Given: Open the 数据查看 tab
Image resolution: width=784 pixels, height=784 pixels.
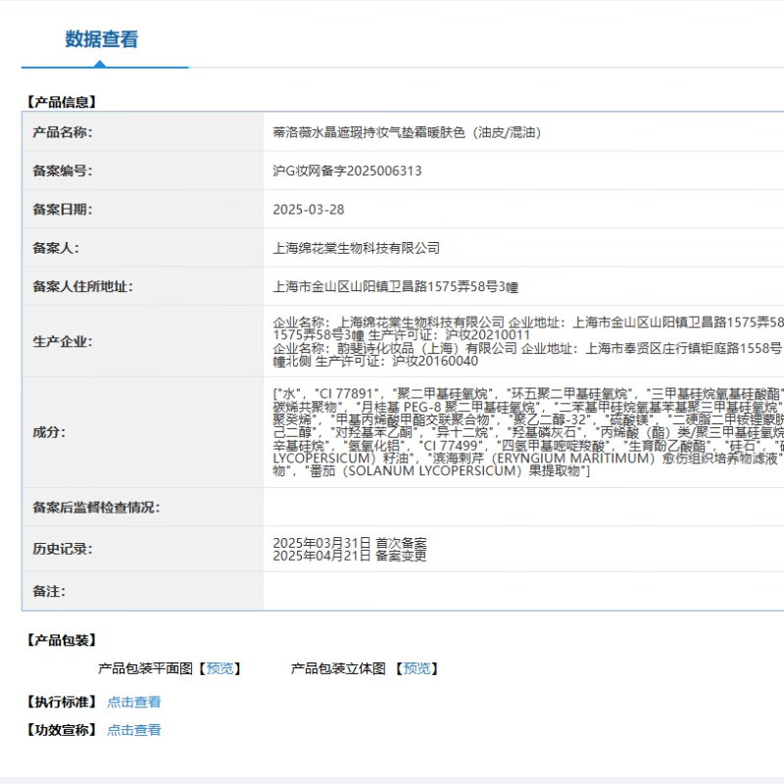Looking at the screenshot, I should [x=102, y=40].
